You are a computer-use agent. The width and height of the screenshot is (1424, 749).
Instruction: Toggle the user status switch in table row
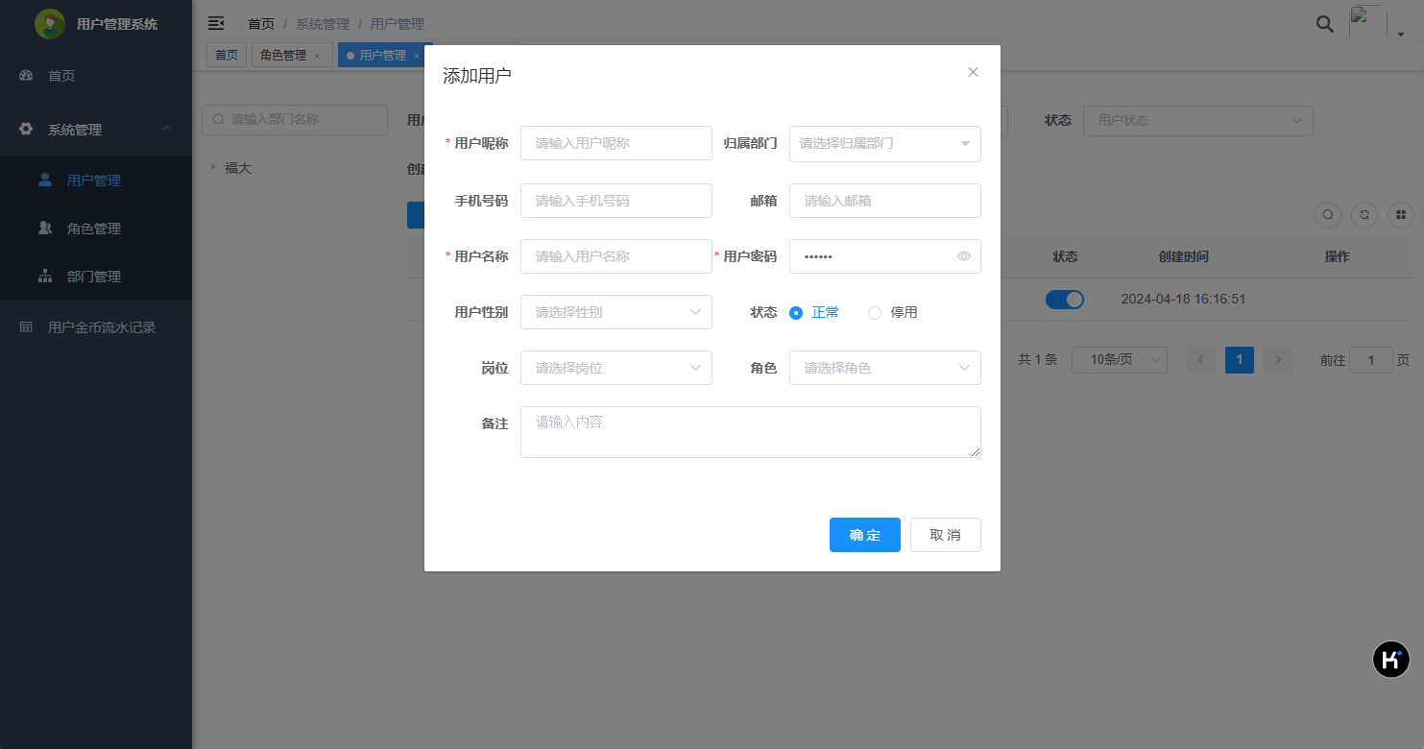coord(1065,299)
